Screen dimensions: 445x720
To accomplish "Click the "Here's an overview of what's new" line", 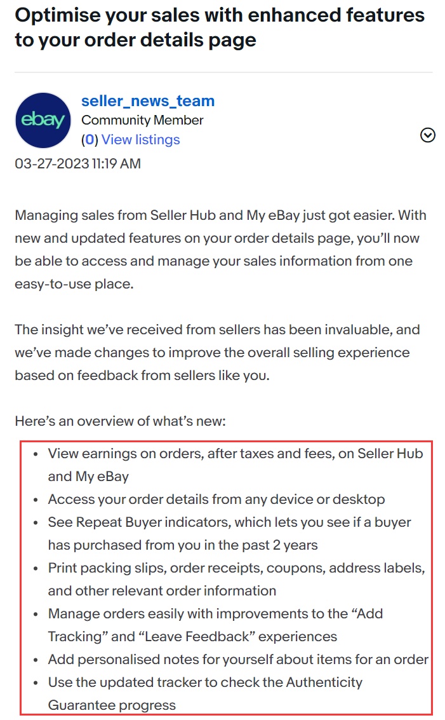I will pos(119,421).
